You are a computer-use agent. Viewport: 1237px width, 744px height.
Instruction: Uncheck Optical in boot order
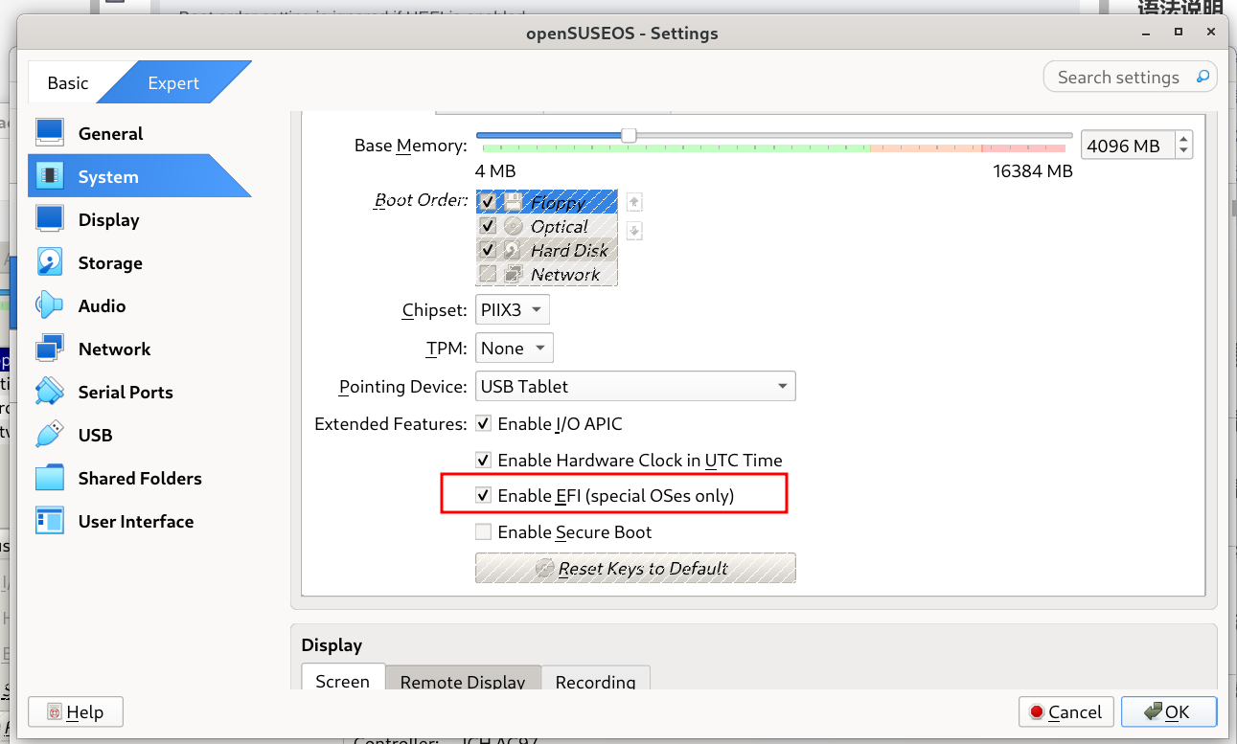[x=488, y=226]
